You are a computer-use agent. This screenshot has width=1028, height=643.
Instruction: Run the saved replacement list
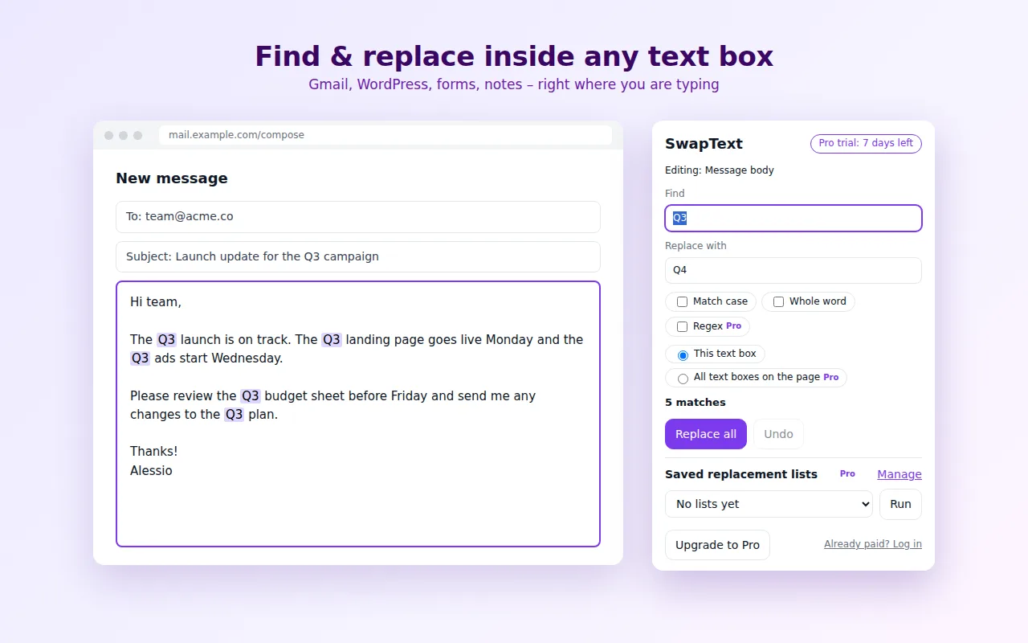tap(900, 504)
